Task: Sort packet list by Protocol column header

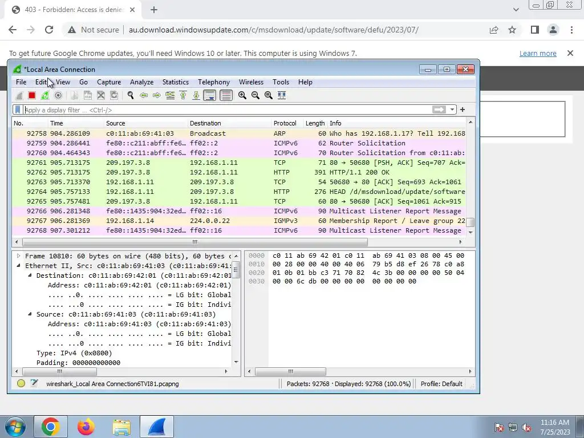Action: (x=287, y=123)
